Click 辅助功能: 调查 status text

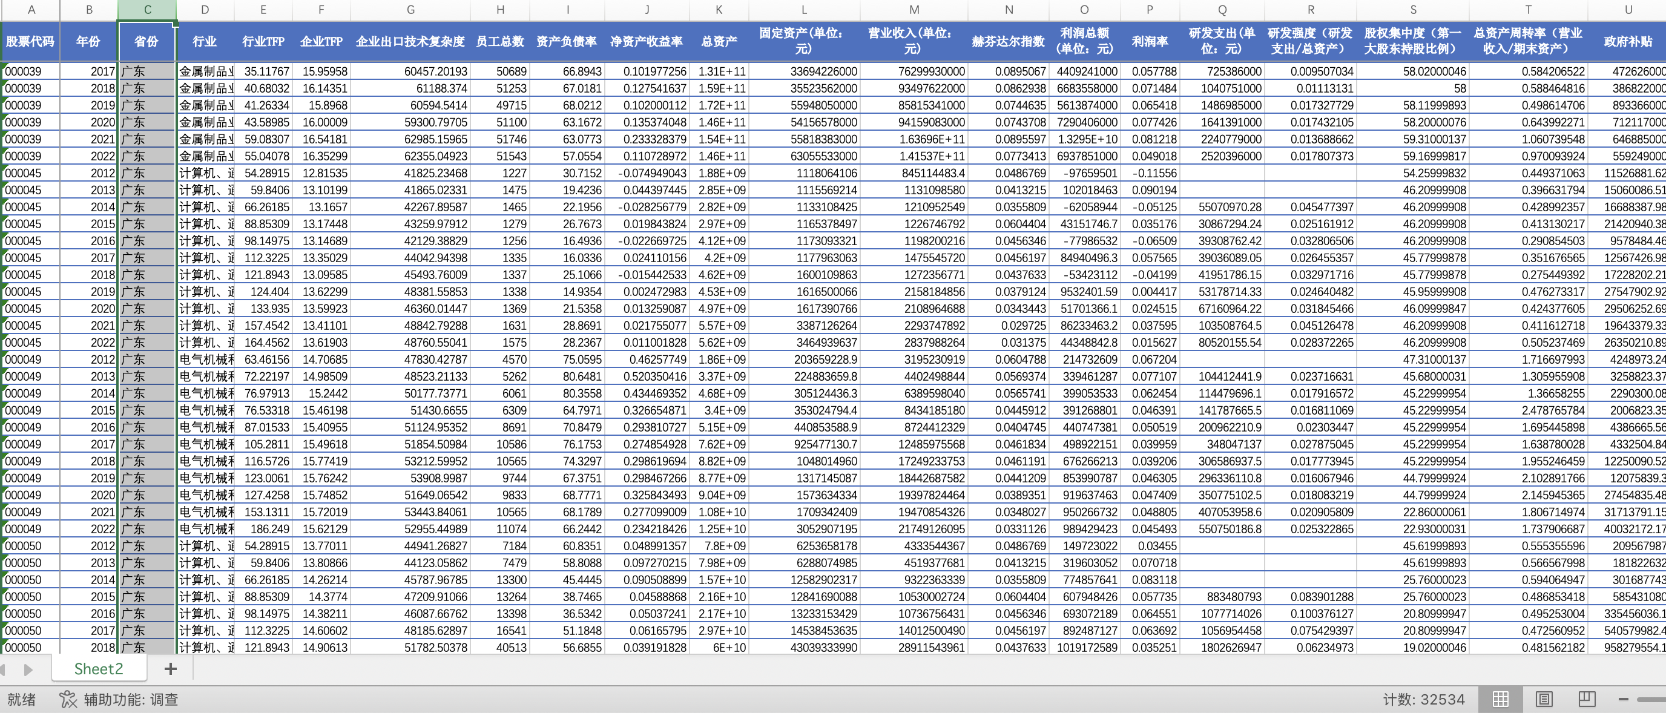(x=131, y=700)
